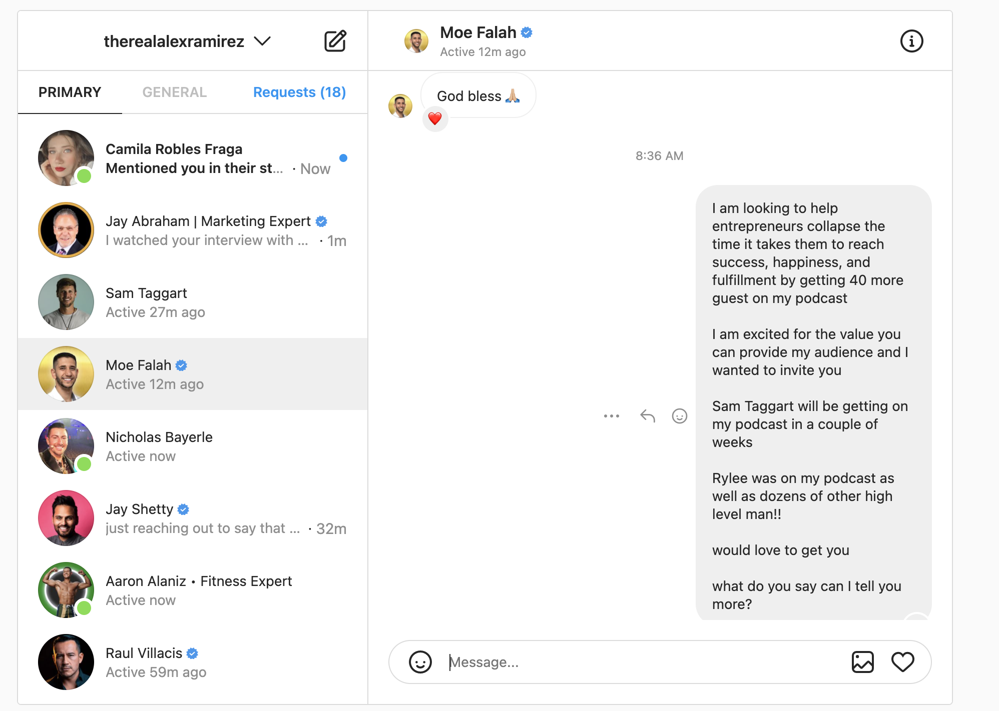Reply to the podcast invitation message
Screen dimensions: 999x711
point(648,416)
